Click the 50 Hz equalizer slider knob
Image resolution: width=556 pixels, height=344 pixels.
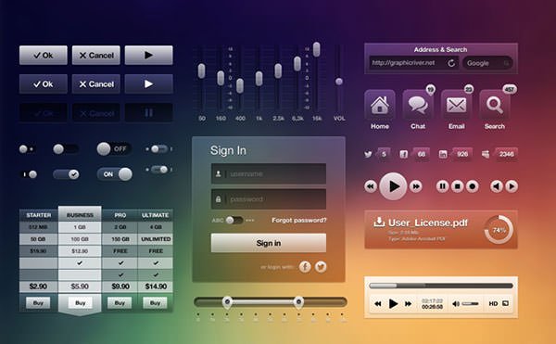[201, 70]
